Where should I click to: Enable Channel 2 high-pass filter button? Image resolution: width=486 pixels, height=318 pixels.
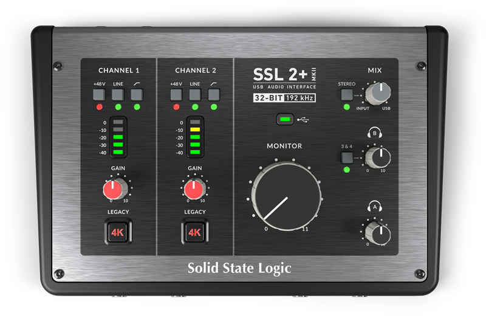coord(214,94)
